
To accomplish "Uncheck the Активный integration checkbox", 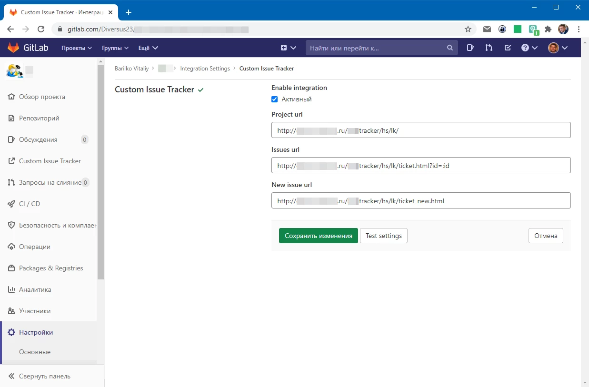I will click(x=274, y=99).
